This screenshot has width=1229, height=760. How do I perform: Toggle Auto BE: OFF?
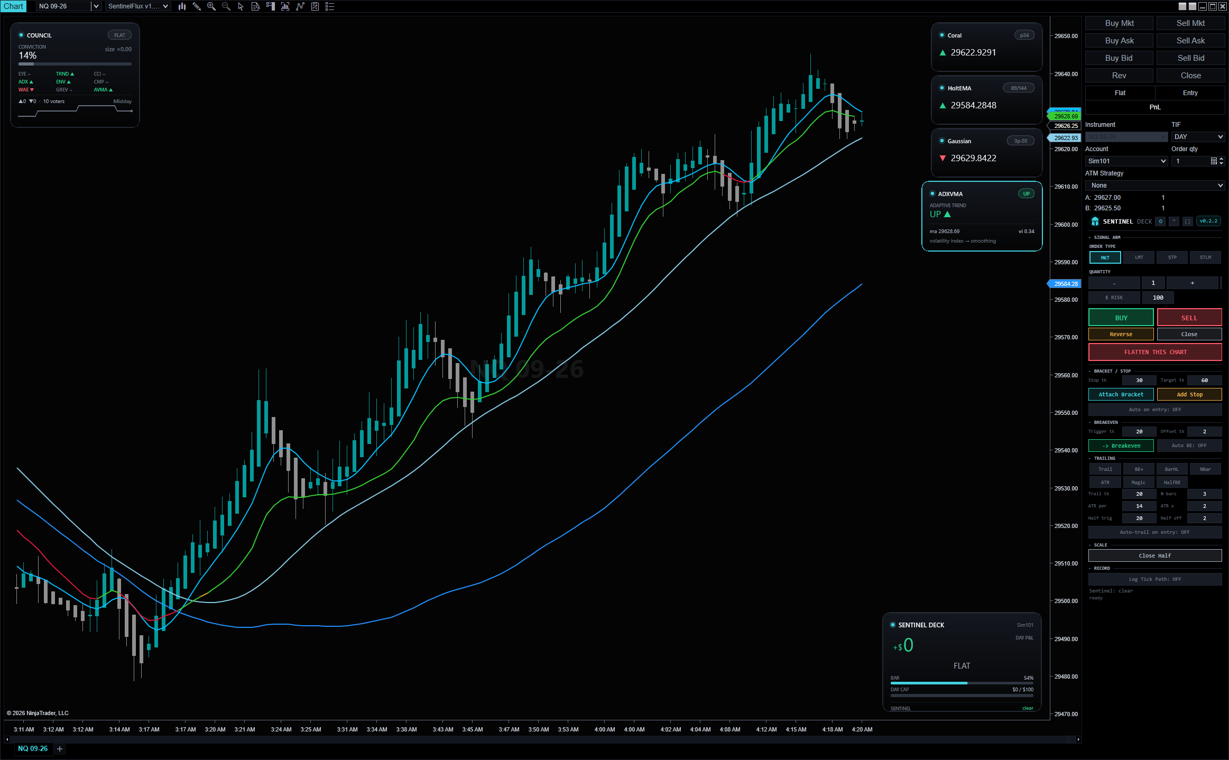(1189, 446)
